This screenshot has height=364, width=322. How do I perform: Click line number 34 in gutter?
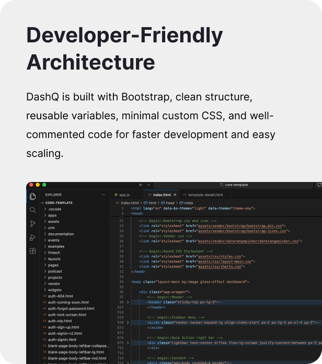point(121,282)
